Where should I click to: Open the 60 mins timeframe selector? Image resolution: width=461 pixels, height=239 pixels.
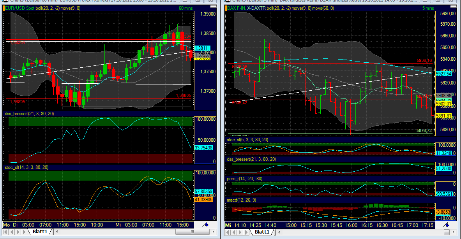click(x=186, y=8)
